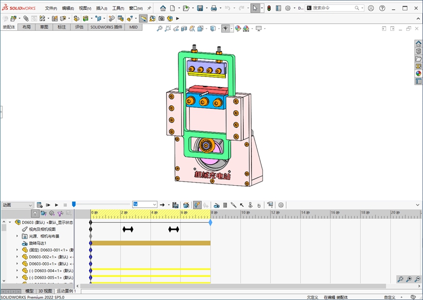Open Motion Study Properties gear
The width and height of the screenshot is (423, 300).
tap(281, 205)
